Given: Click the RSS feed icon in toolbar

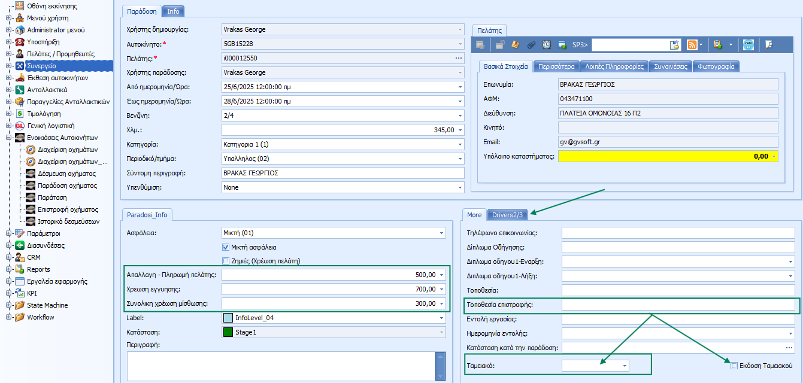Looking at the screenshot, I should [692, 44].
